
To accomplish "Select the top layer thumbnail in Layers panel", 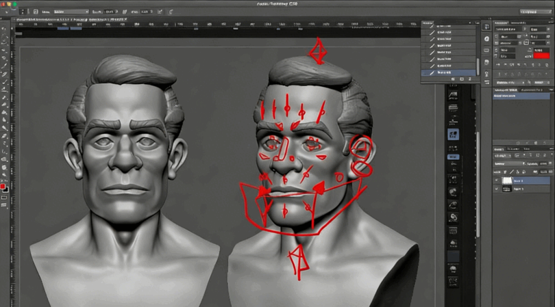I will coord(508,181).
